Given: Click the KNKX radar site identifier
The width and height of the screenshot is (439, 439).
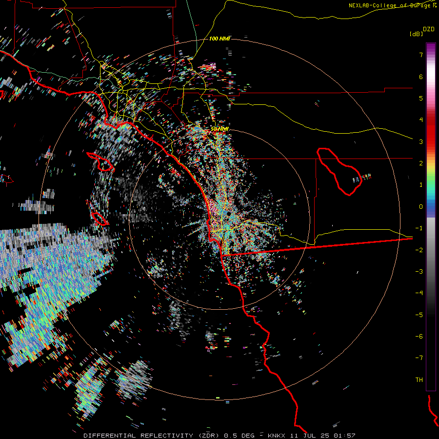Looking at the screenshot, I should [277, 436].
